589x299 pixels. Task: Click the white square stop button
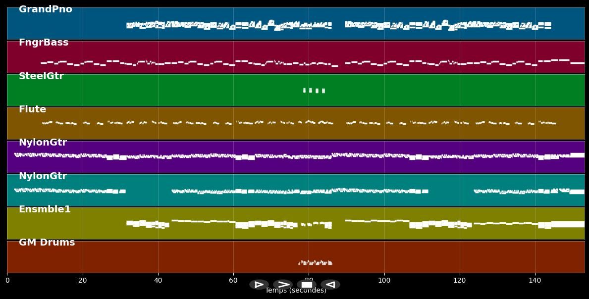(307, 285)
